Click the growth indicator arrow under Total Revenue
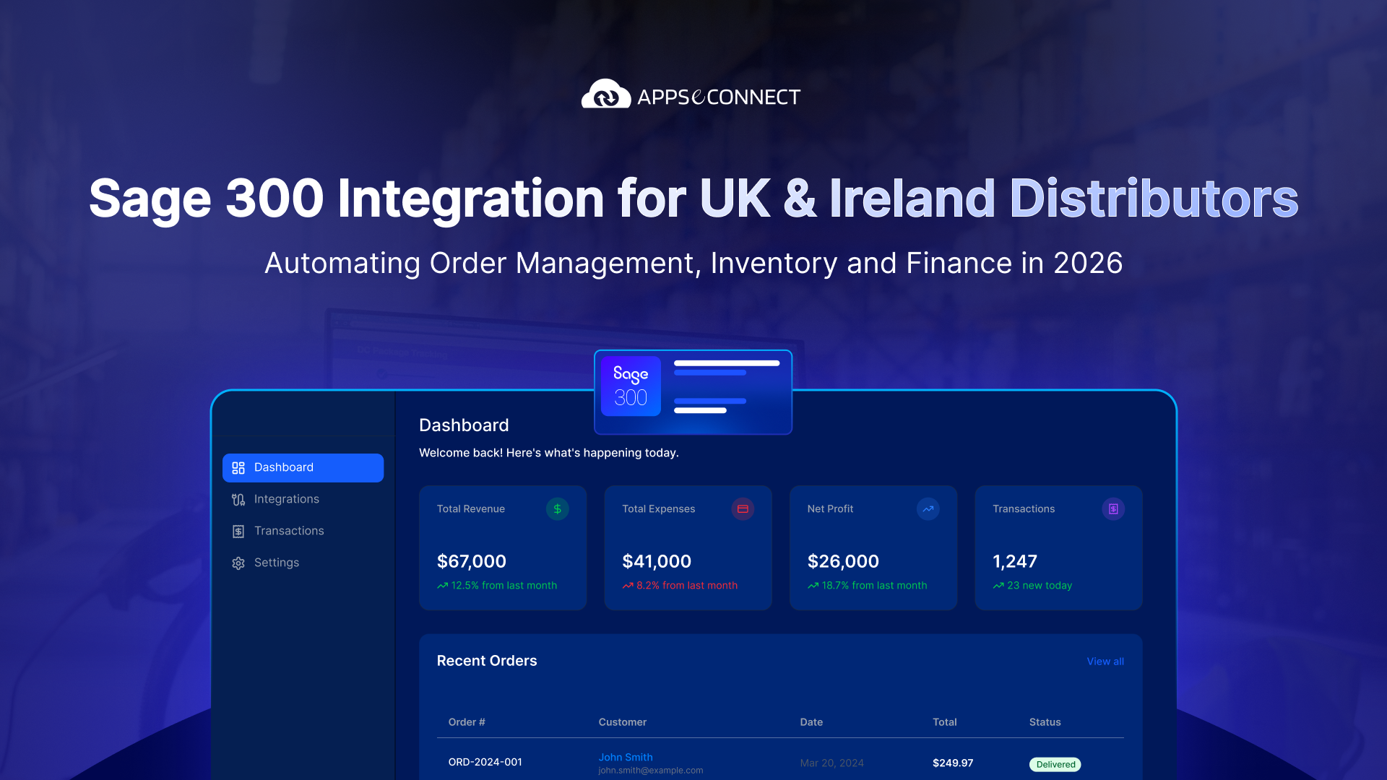Screen dimensions: 1387x780 pos(443,585)
